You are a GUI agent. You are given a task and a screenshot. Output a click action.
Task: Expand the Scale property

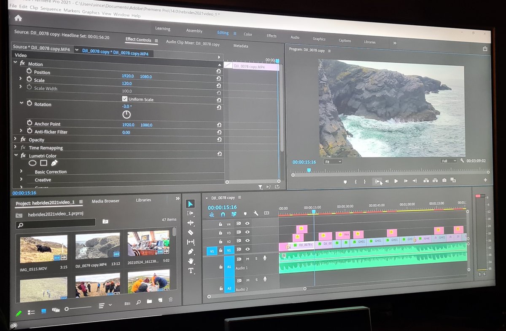(20, 79)
